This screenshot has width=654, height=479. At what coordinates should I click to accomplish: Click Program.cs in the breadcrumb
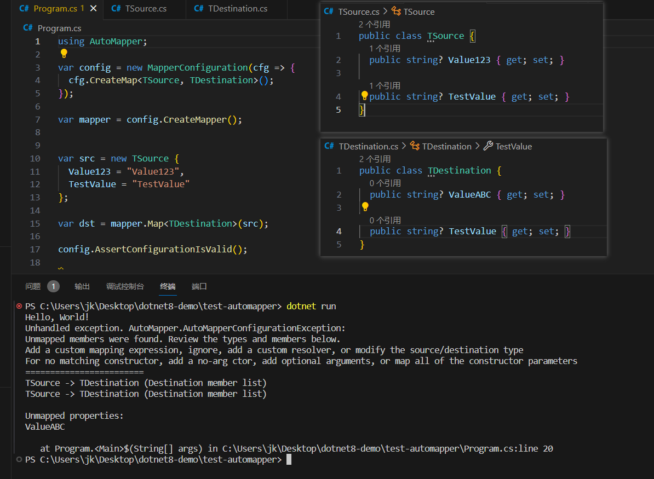(59, 28)
